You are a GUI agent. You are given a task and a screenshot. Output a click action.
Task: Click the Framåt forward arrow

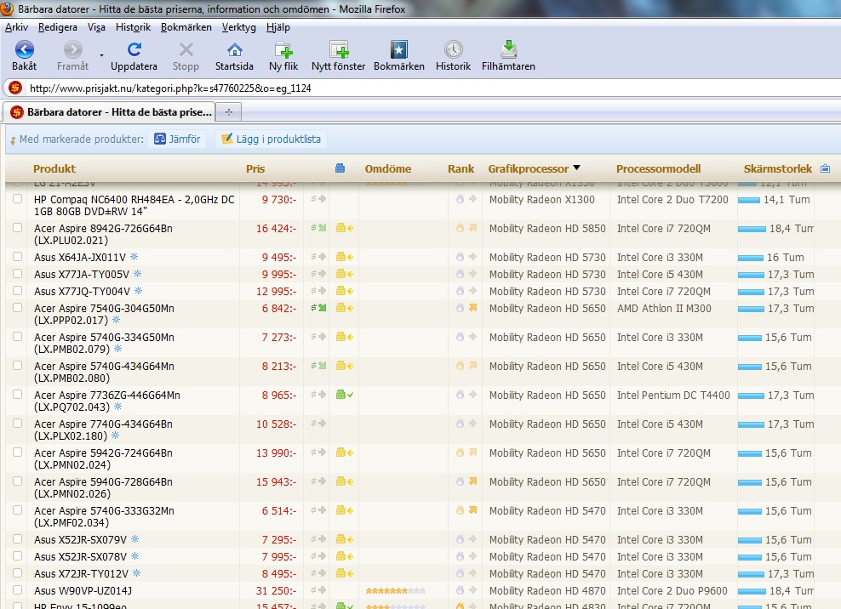(x=72, y=56)
